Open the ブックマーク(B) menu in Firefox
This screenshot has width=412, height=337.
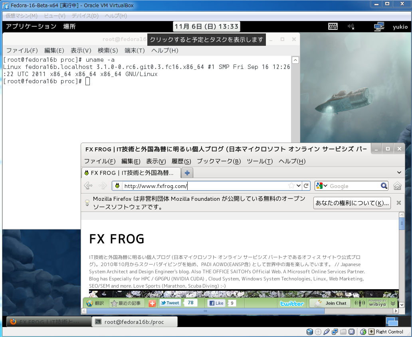click(x=219, y=161)
